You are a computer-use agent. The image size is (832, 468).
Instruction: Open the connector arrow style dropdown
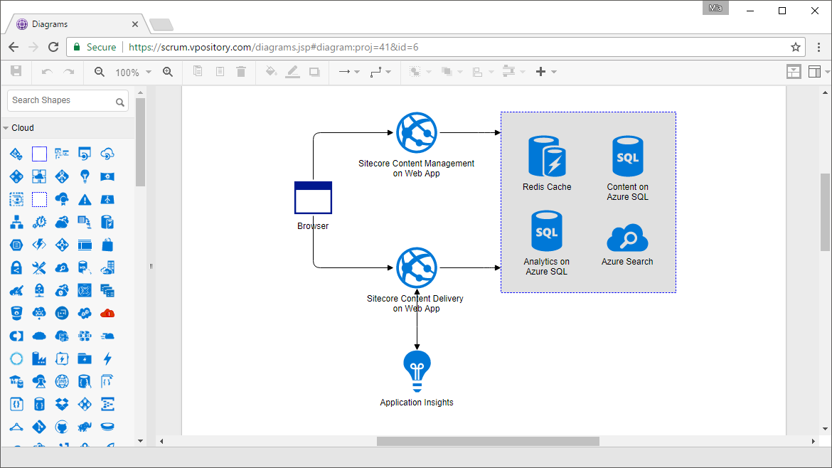[x=349, y=72]
